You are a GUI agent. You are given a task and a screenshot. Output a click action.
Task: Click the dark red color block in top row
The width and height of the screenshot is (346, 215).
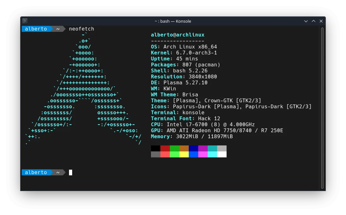click(165, 148)
